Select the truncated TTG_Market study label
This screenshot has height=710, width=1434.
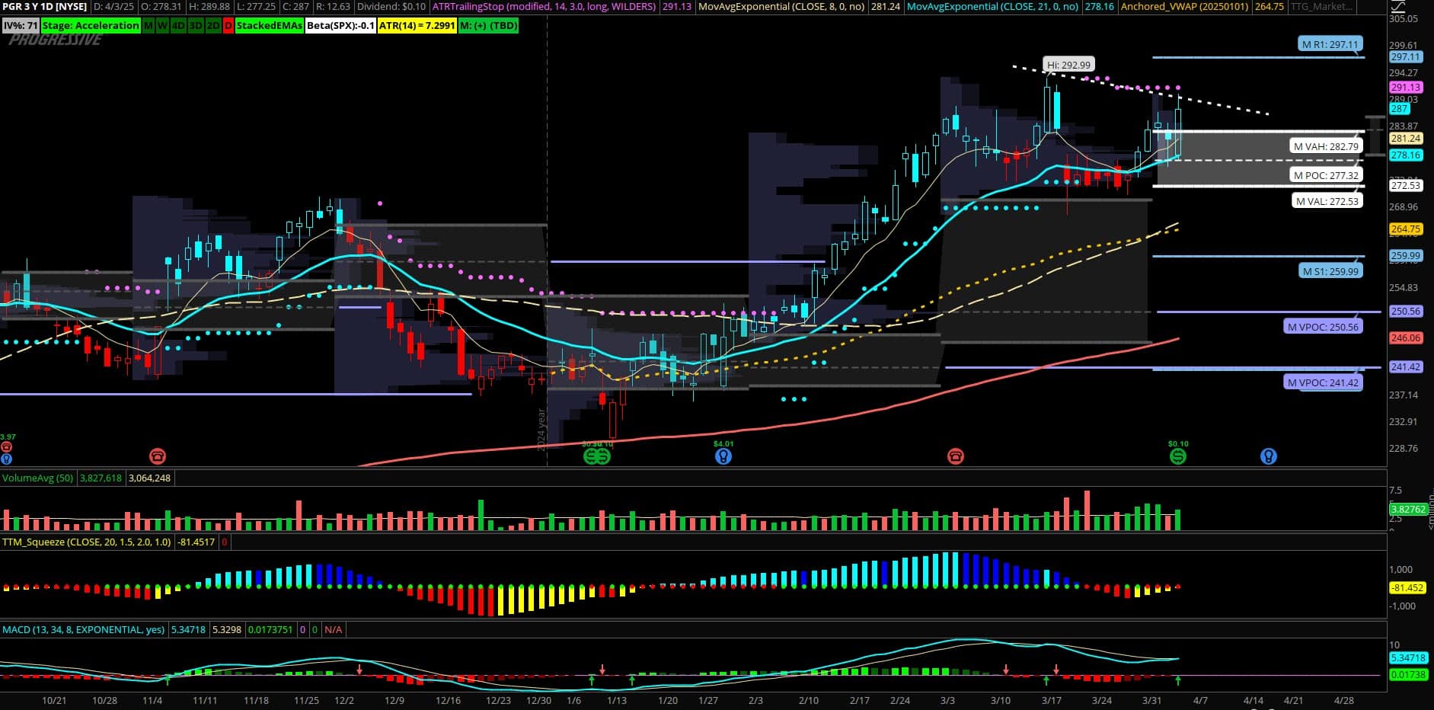coord(1323,6)
